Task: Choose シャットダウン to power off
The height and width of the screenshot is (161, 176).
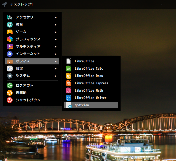Action: point(32,100)
